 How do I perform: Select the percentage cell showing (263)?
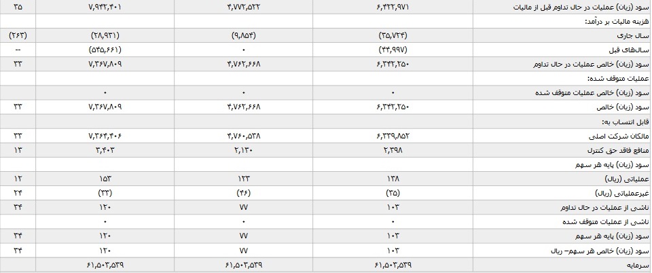pyautogui.click(x=18, y=36)
